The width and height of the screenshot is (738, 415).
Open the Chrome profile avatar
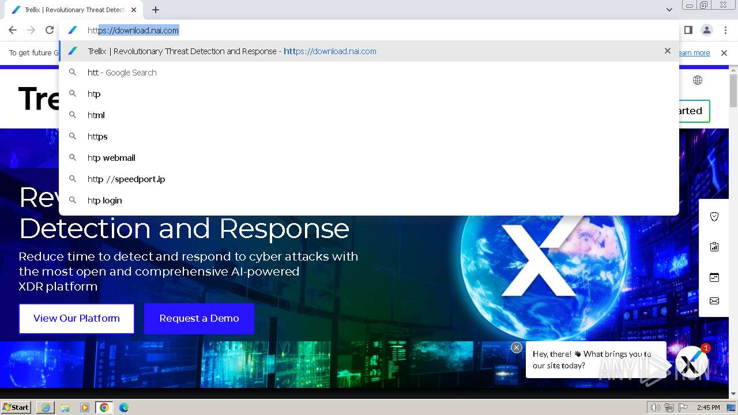coord(706,30)
